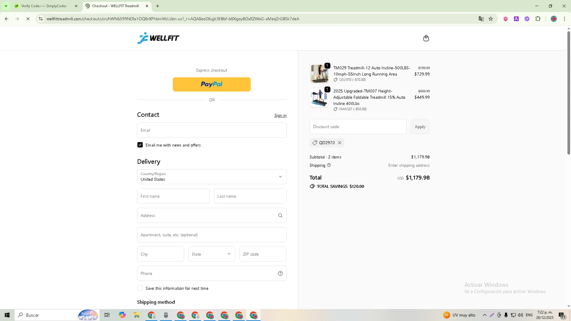This screenshot has height=321, width=571.
Task: Click the ZIP code field
Action: (263, 254)
